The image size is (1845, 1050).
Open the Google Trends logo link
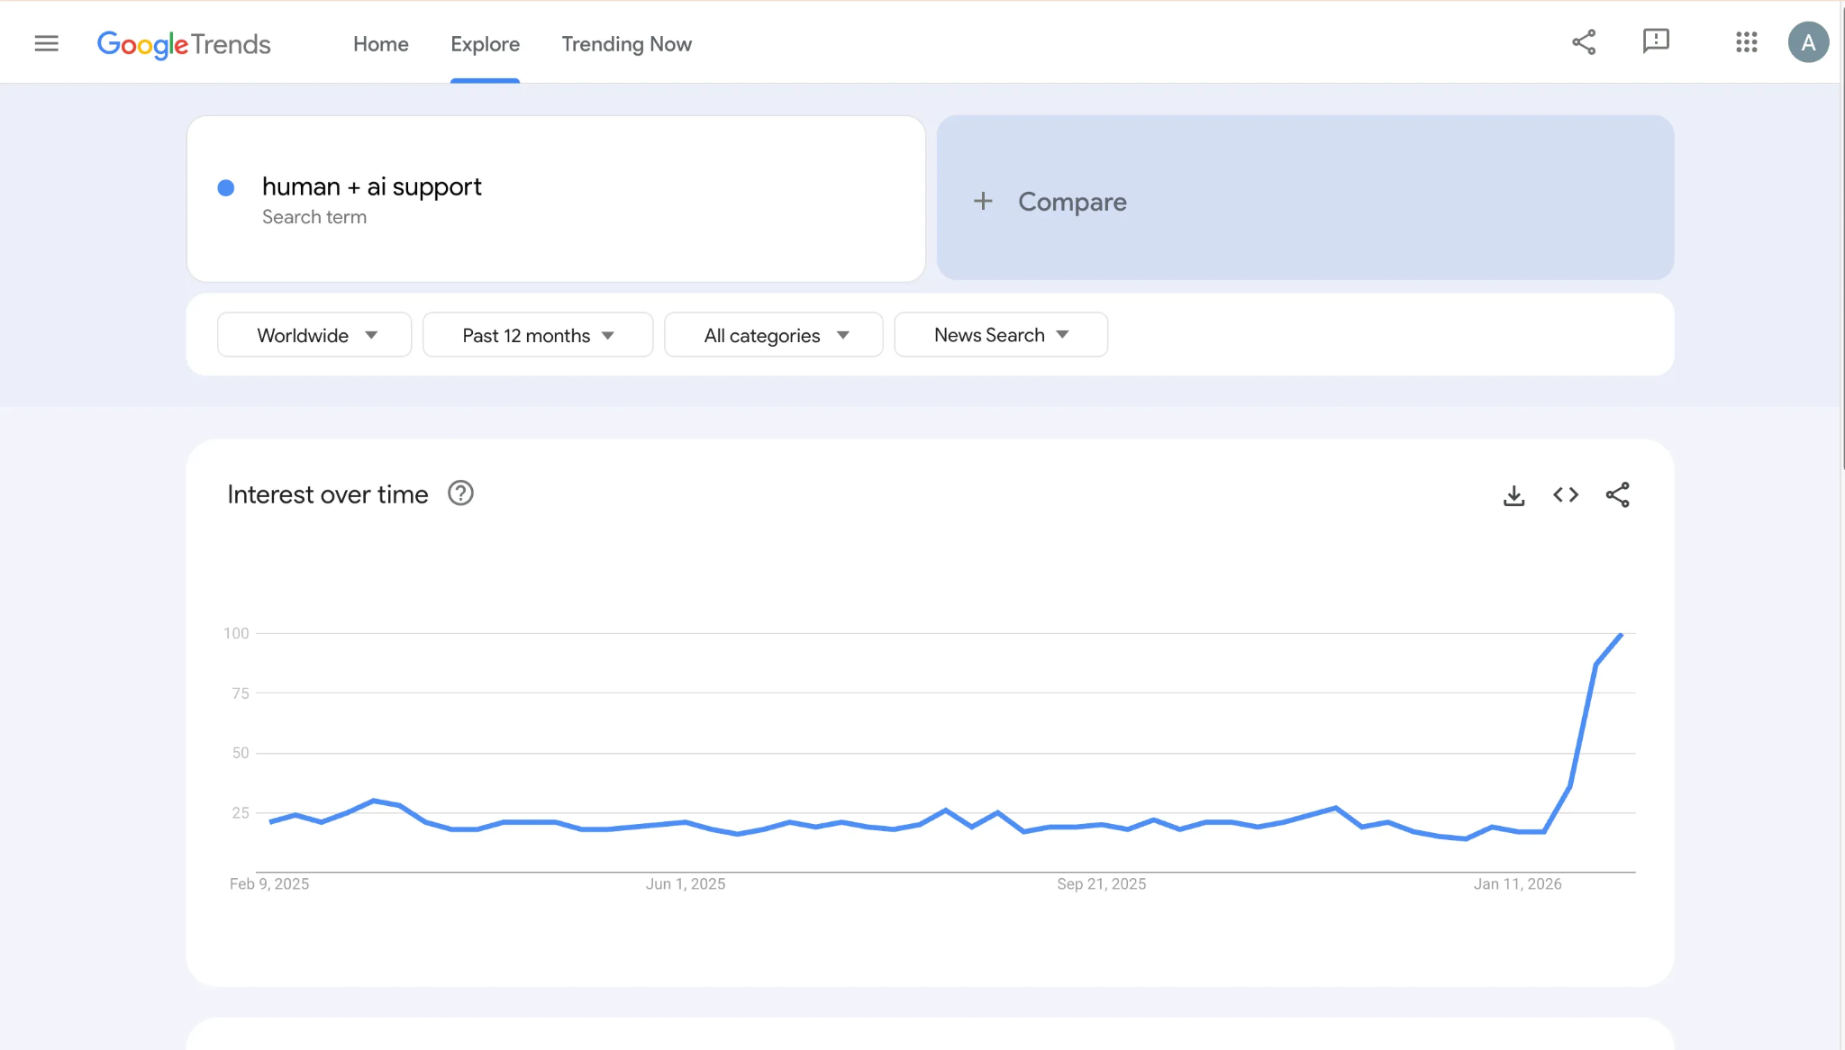coord(184,44)
